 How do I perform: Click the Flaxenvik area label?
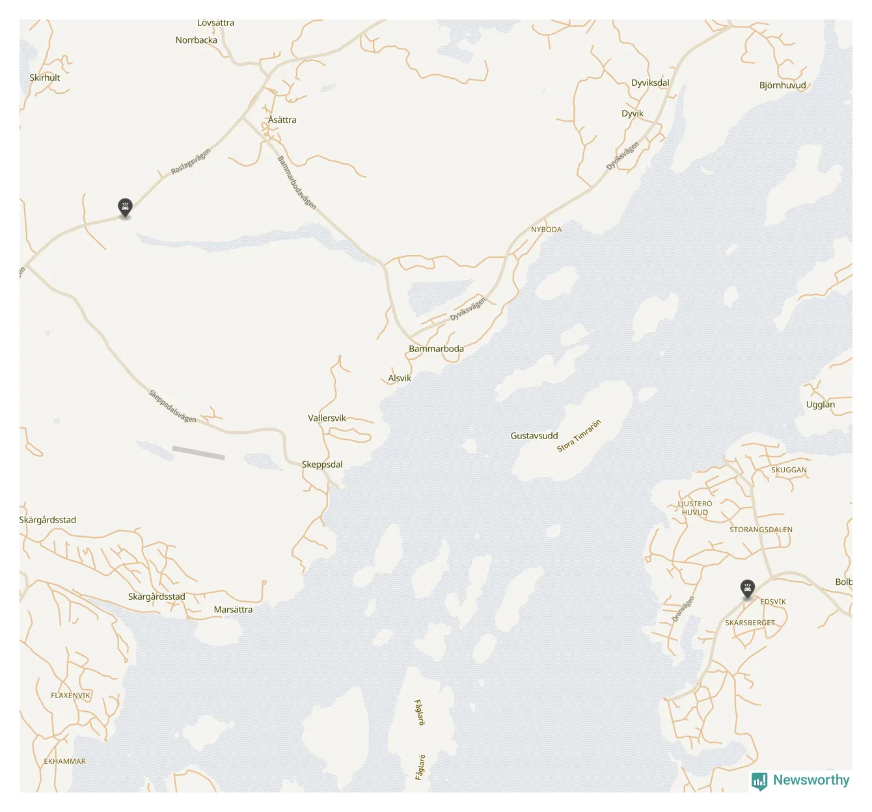[70, 696]
